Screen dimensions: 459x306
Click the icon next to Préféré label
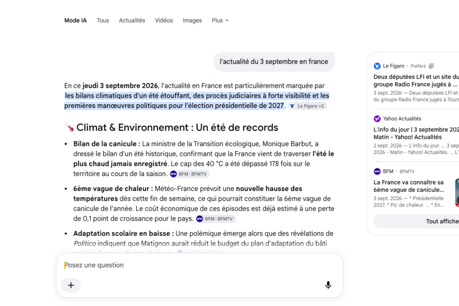431,66
